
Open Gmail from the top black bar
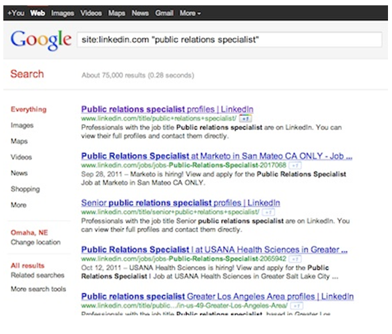164,13
